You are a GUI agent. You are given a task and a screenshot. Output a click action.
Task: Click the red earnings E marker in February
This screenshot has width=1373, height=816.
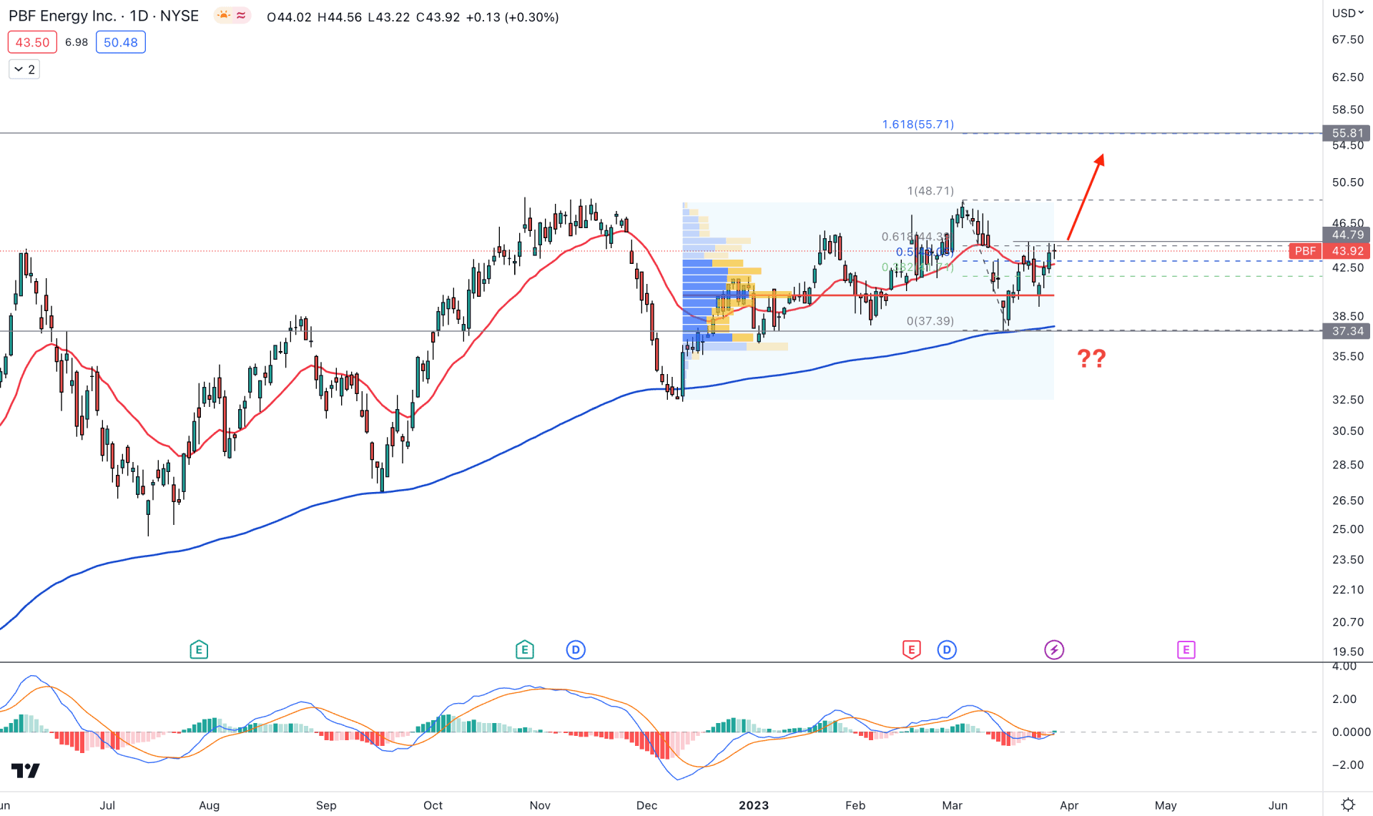coord(911,649)
